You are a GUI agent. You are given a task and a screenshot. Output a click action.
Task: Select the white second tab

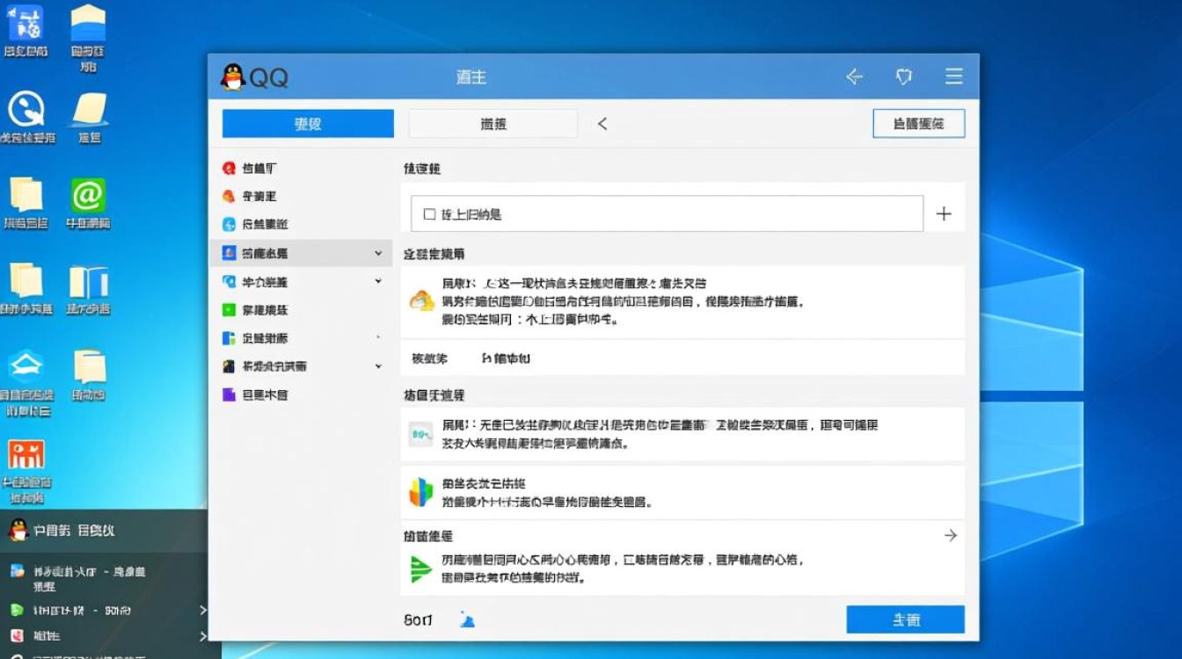492,123
